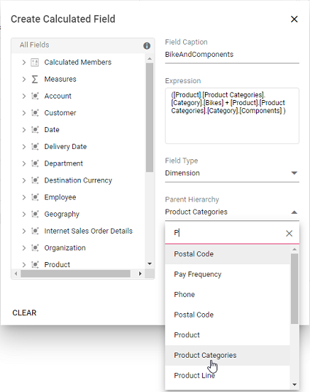This screenshot has width=310, height=392.
Task: Clear the search text with the X icon
Action: (x=289, y=234)
